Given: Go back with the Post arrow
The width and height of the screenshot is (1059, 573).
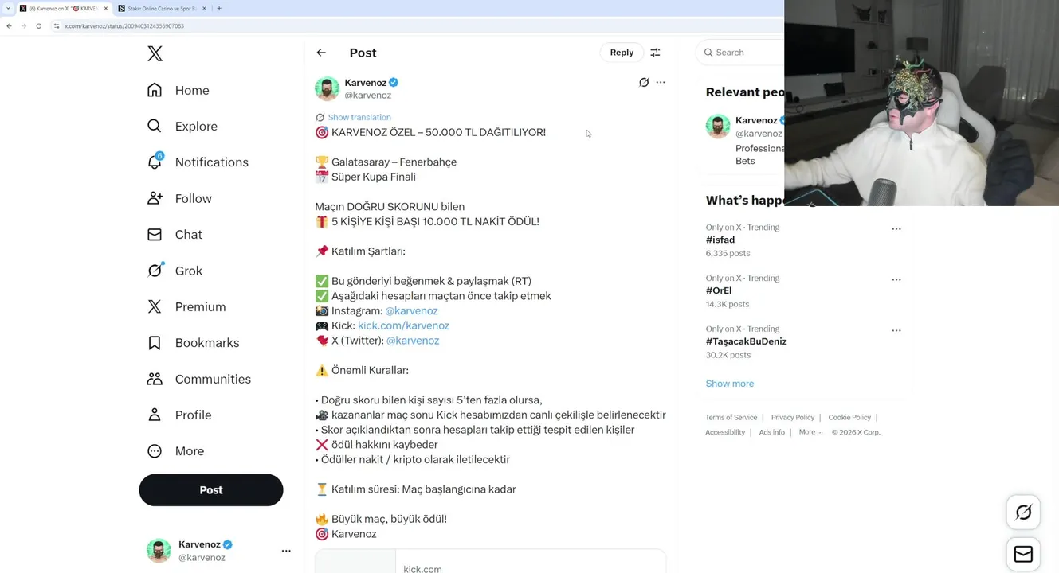Looking at the screenshot, I should 321,53.
